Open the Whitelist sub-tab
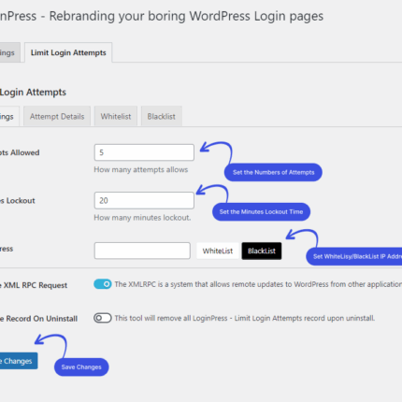Image resolution: width=402 pixels, height=402 pixels. 116,117
